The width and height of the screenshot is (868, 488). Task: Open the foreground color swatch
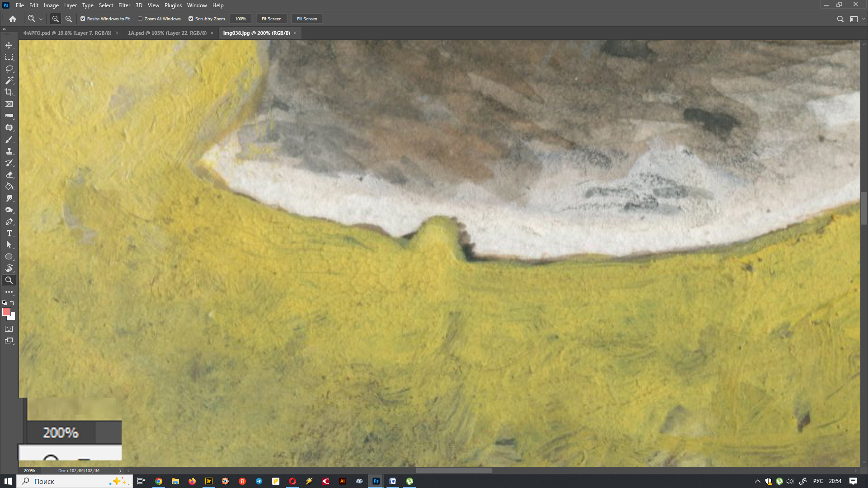click(6, 312)
